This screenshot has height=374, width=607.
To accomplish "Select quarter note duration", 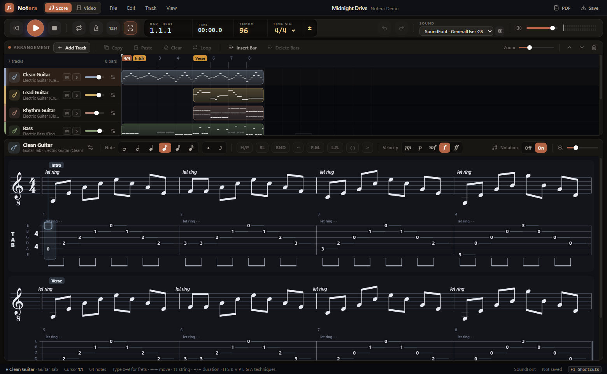I will click(151, 148).
